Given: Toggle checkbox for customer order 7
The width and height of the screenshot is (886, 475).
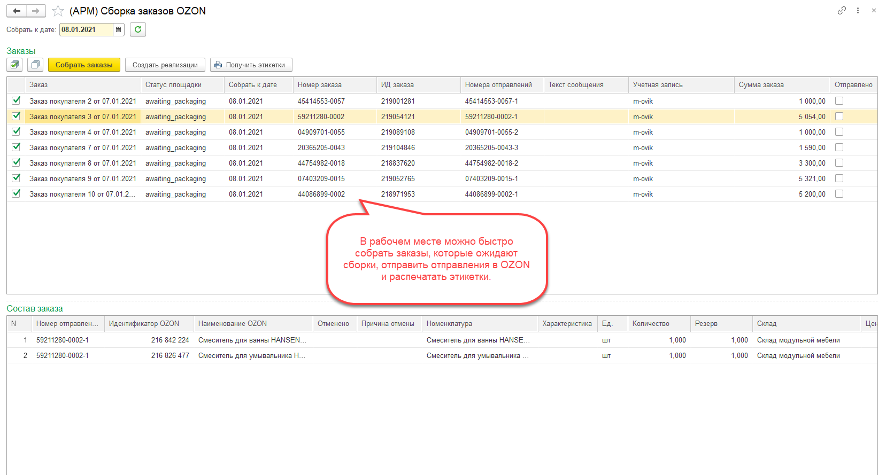Looking at the screenshot, I should (16, 147).
